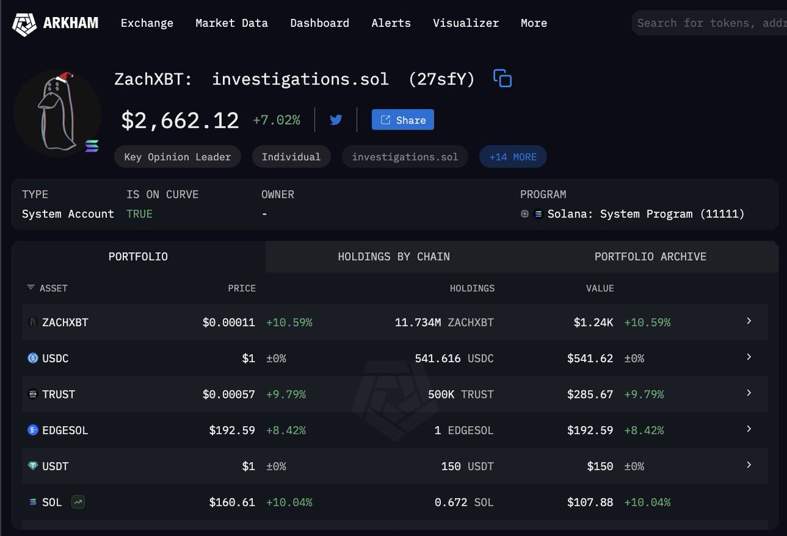Show the +14 MORE tags
The image size is (787, 536).
(513, 157)
